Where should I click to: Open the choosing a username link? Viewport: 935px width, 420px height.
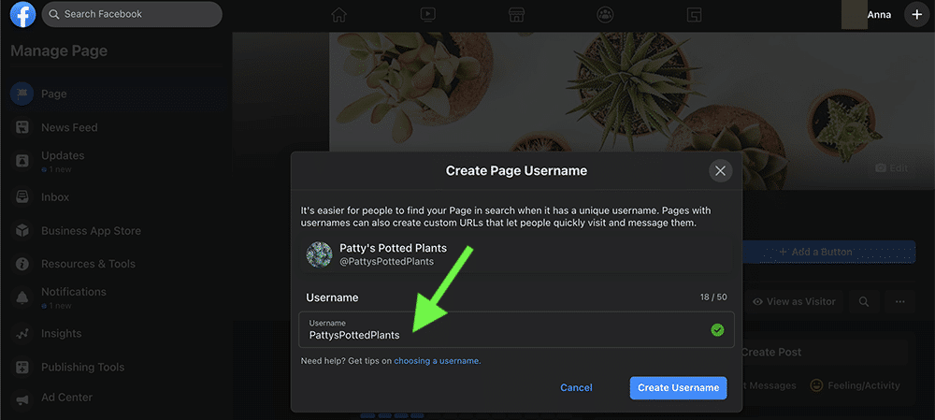[437, 360]
